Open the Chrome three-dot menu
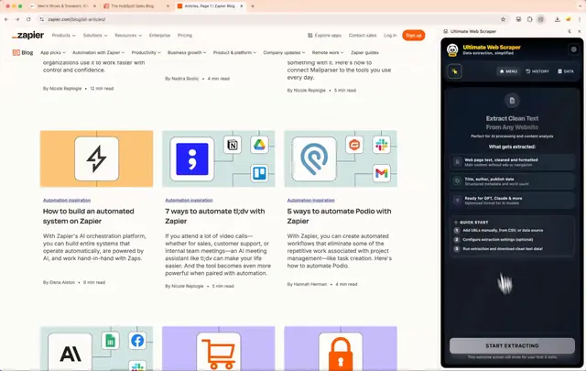586x371 pixels. pyautogui.click(x=580, y=19)
